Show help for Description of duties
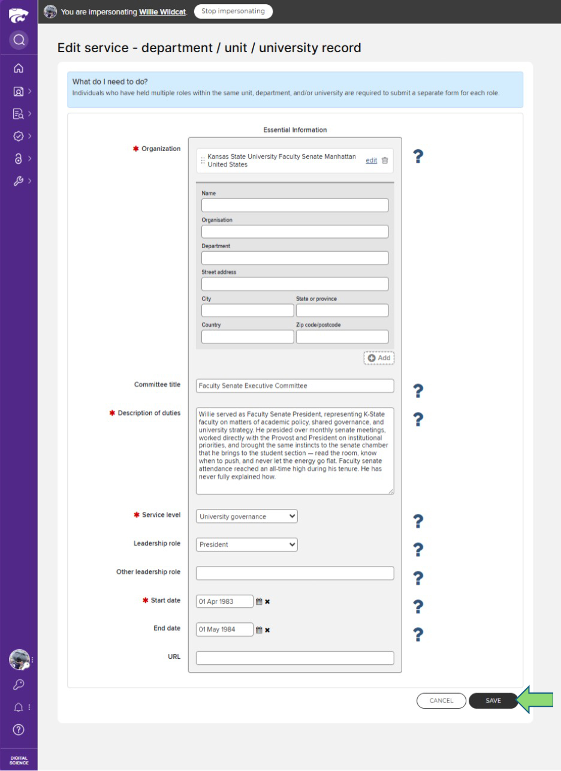 [x=420, y=419]
